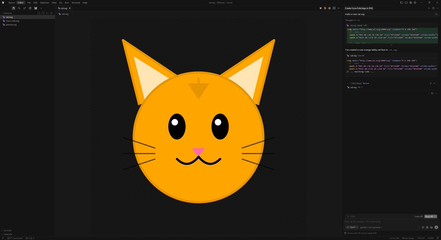
Task: Open the Search view in the activity bar
Action: click(x=19, y=8)
